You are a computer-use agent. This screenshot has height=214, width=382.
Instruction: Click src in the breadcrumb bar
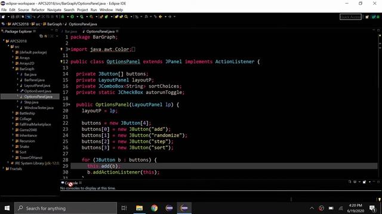(x=38, y=24)
